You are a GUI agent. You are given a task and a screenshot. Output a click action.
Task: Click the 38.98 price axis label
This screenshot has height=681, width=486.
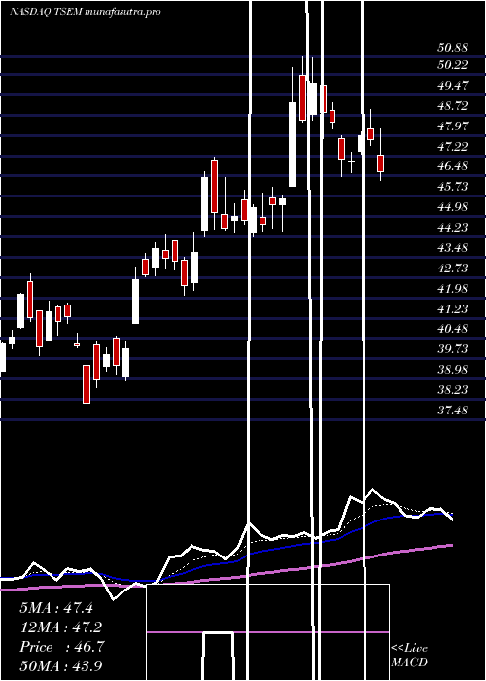click(x=453, y=369)
